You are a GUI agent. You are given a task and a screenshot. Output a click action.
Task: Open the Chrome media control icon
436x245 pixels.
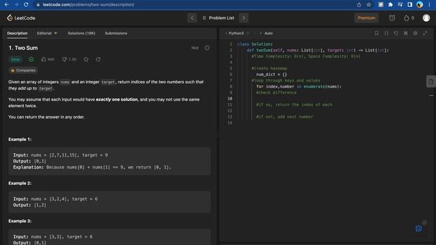[400, 5]
